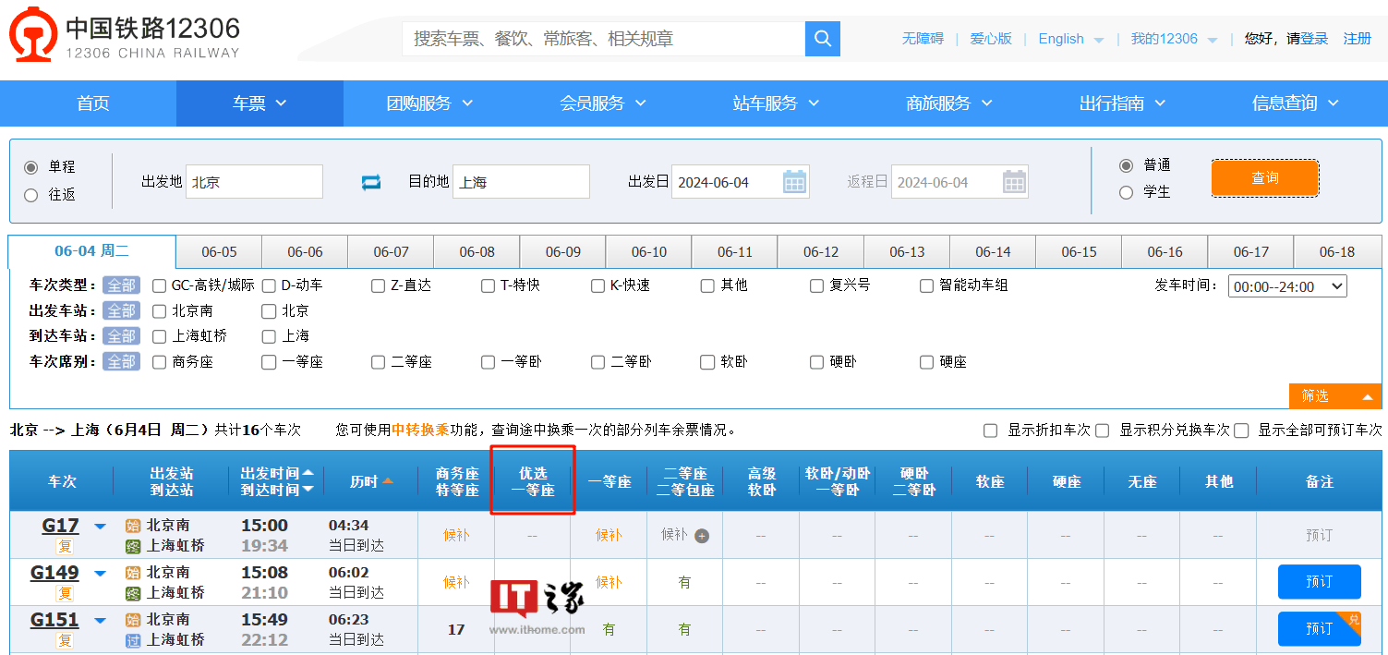Select the 学生 radio button

pyautogui.click(x=1127, y=192)
